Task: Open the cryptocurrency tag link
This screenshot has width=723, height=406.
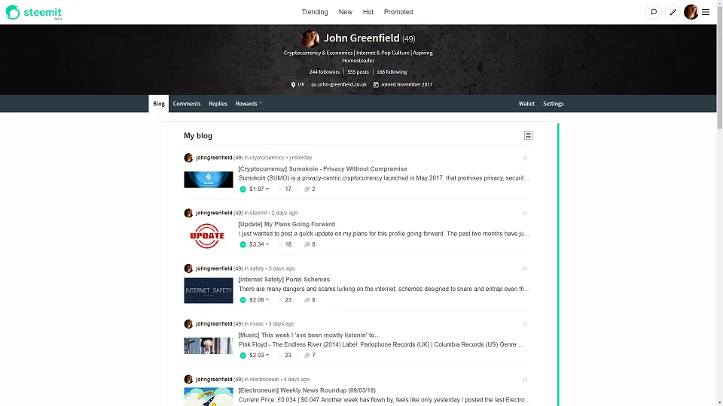Action: point(267,157)
